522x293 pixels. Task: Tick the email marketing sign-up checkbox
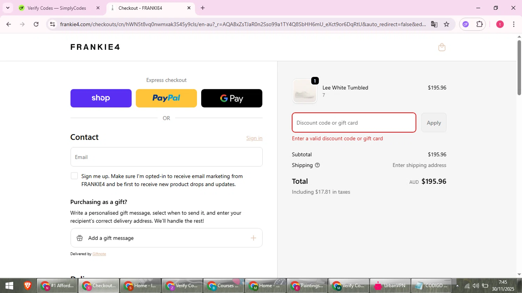[74, 176]
